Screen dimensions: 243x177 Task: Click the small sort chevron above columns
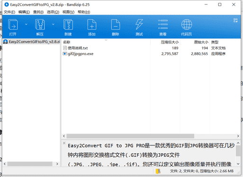click(106, 40)
